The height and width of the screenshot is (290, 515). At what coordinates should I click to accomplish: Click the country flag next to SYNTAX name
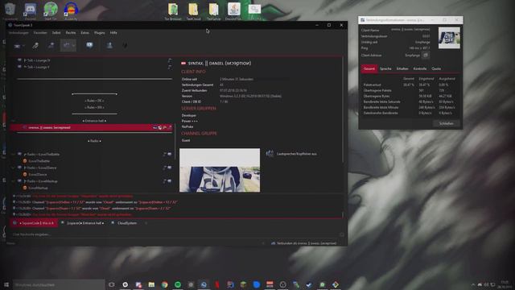point(183,63)
